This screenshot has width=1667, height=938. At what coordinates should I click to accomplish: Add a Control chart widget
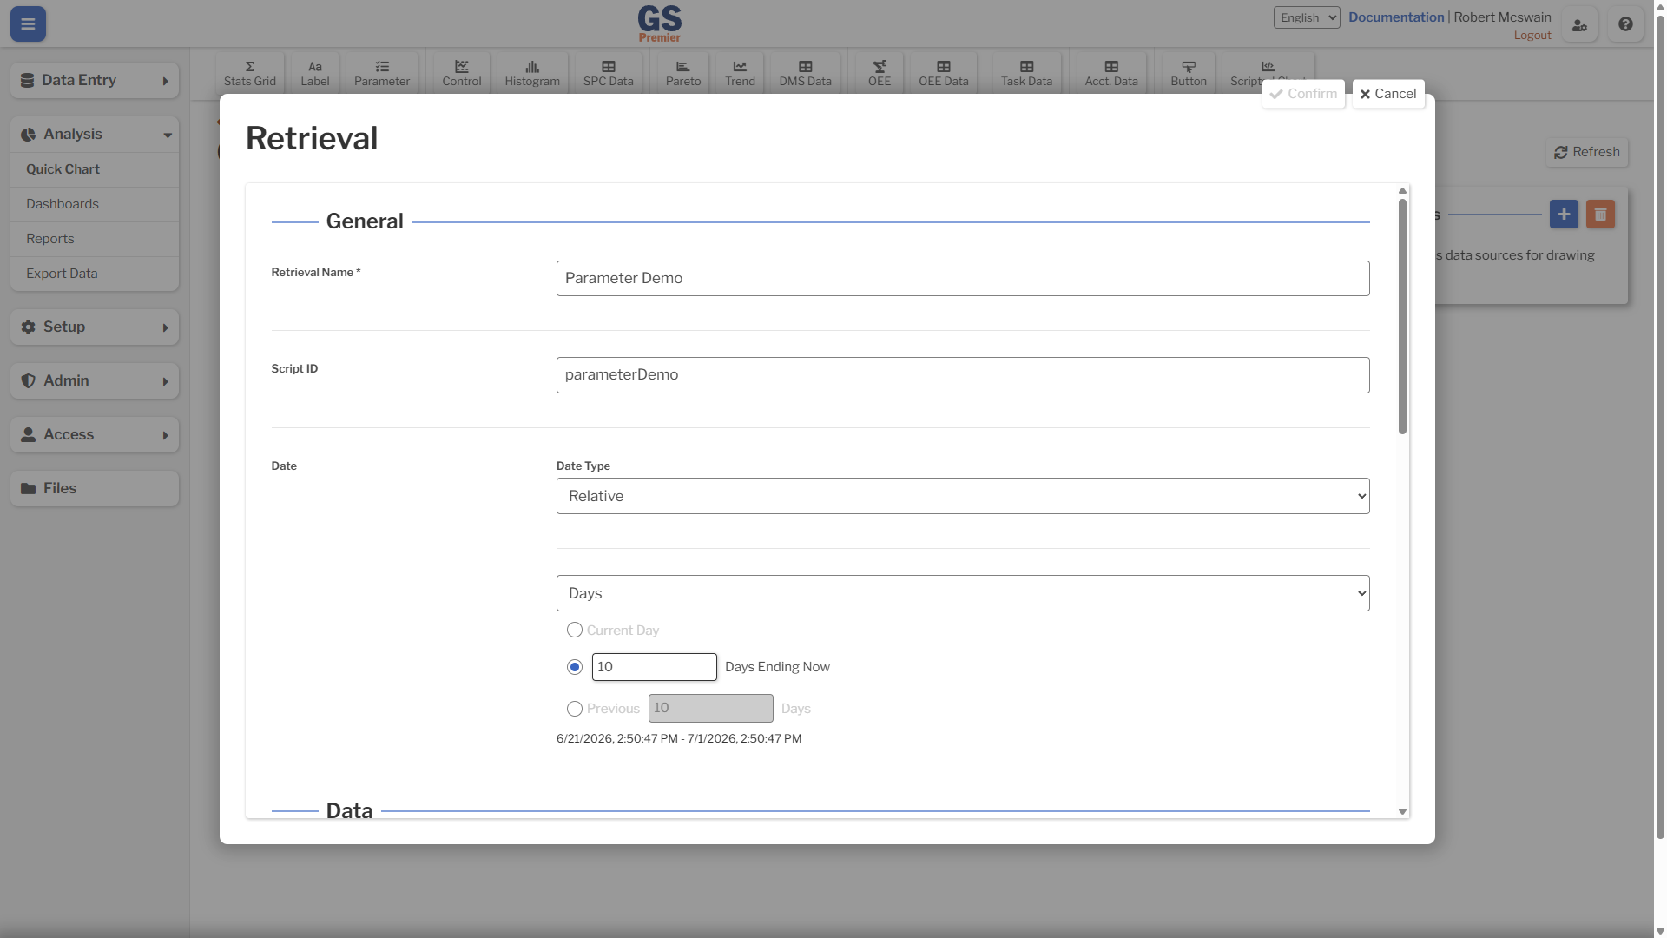coord(462,73)
